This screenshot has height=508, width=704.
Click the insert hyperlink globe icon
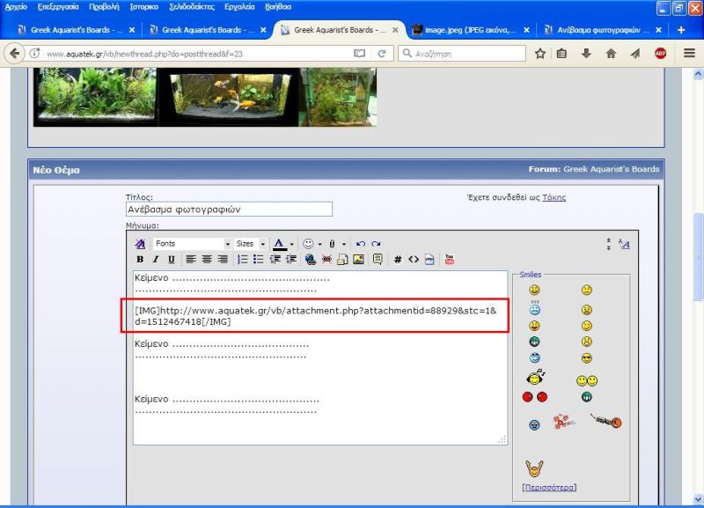pos(310,260)
